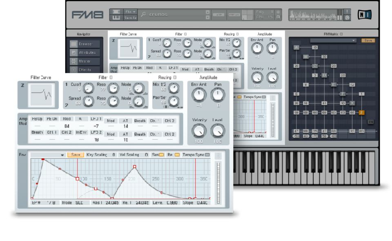Click the Browser icon in Navigator
Viewport: 392px width, 241px height.
73,44
